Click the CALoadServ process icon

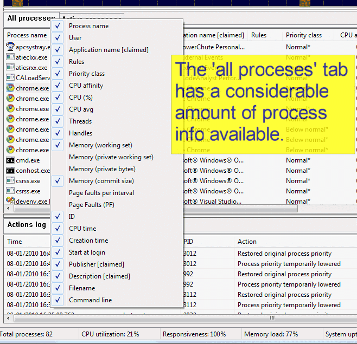coord(10,77)
